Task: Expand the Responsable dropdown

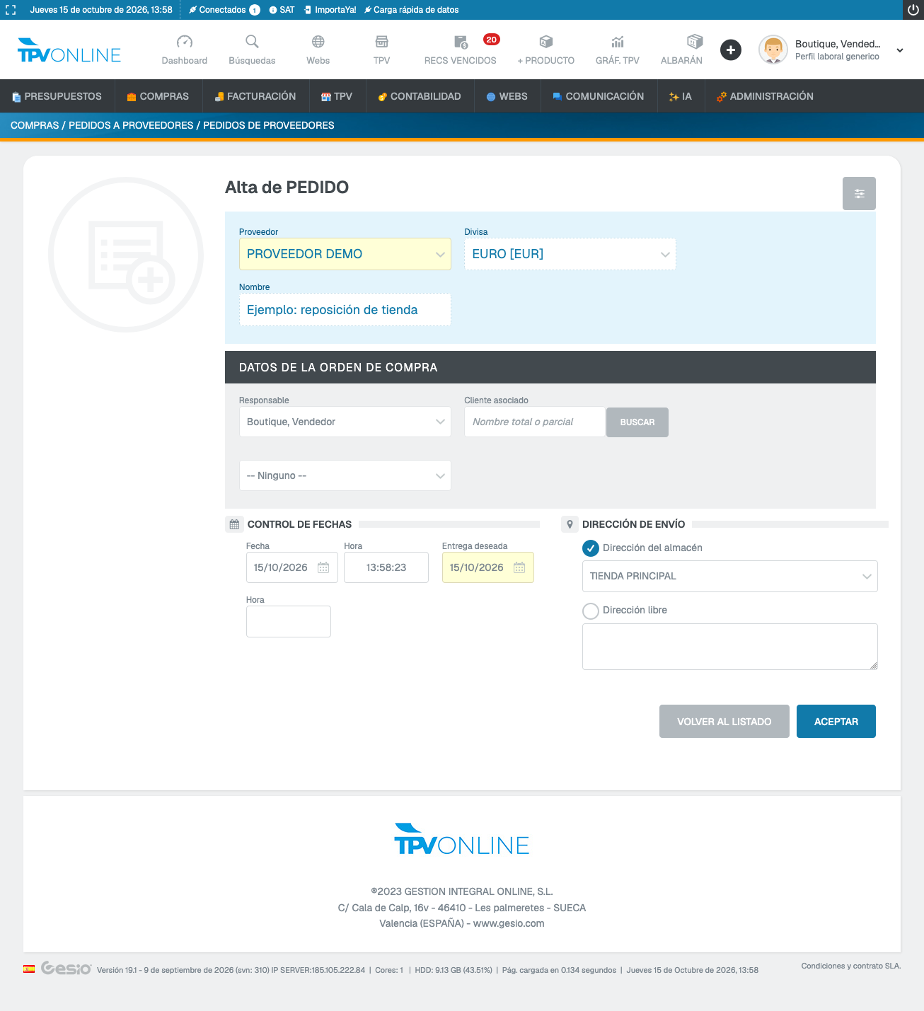Action: click(x=345, y=422)
